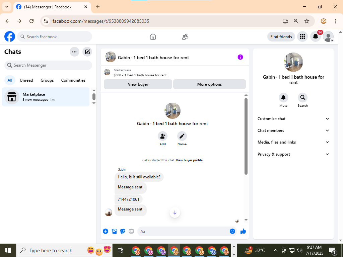
Task: Expand Chat members section
Action: click(293, 131)
